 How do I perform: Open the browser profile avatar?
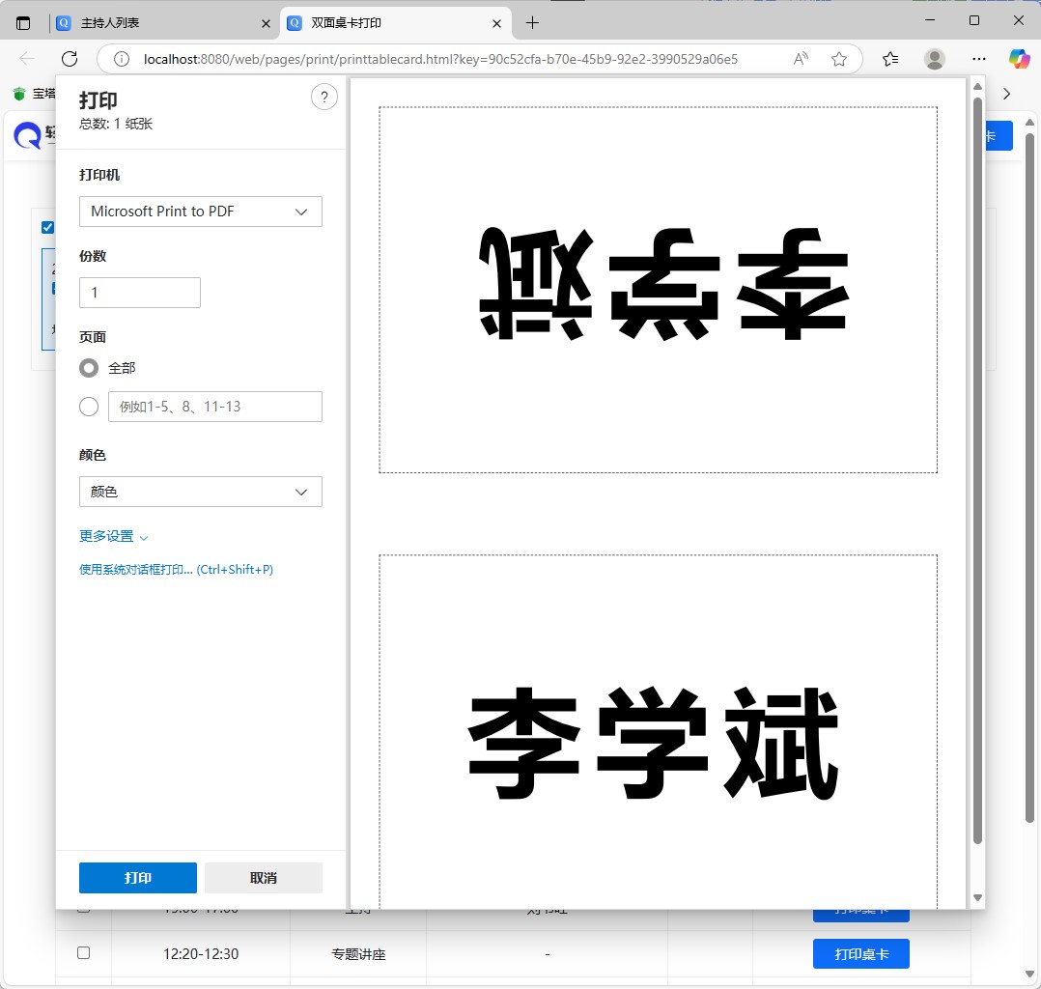pos(935,59)
